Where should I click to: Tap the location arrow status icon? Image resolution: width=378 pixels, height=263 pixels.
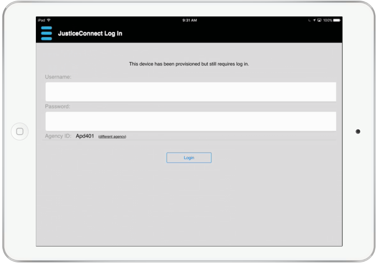(314, 20)
